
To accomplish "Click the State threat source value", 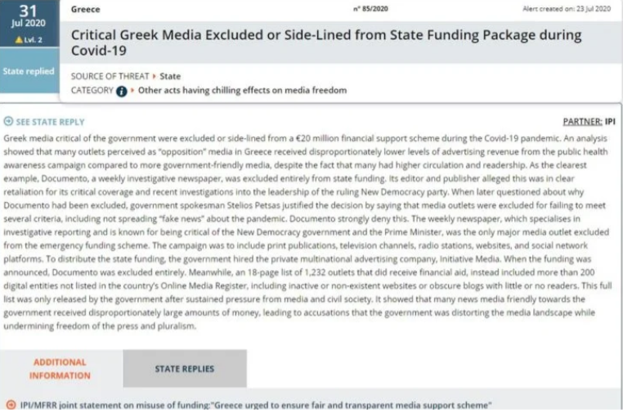I will pyautogui.click(x=170, y=77).
